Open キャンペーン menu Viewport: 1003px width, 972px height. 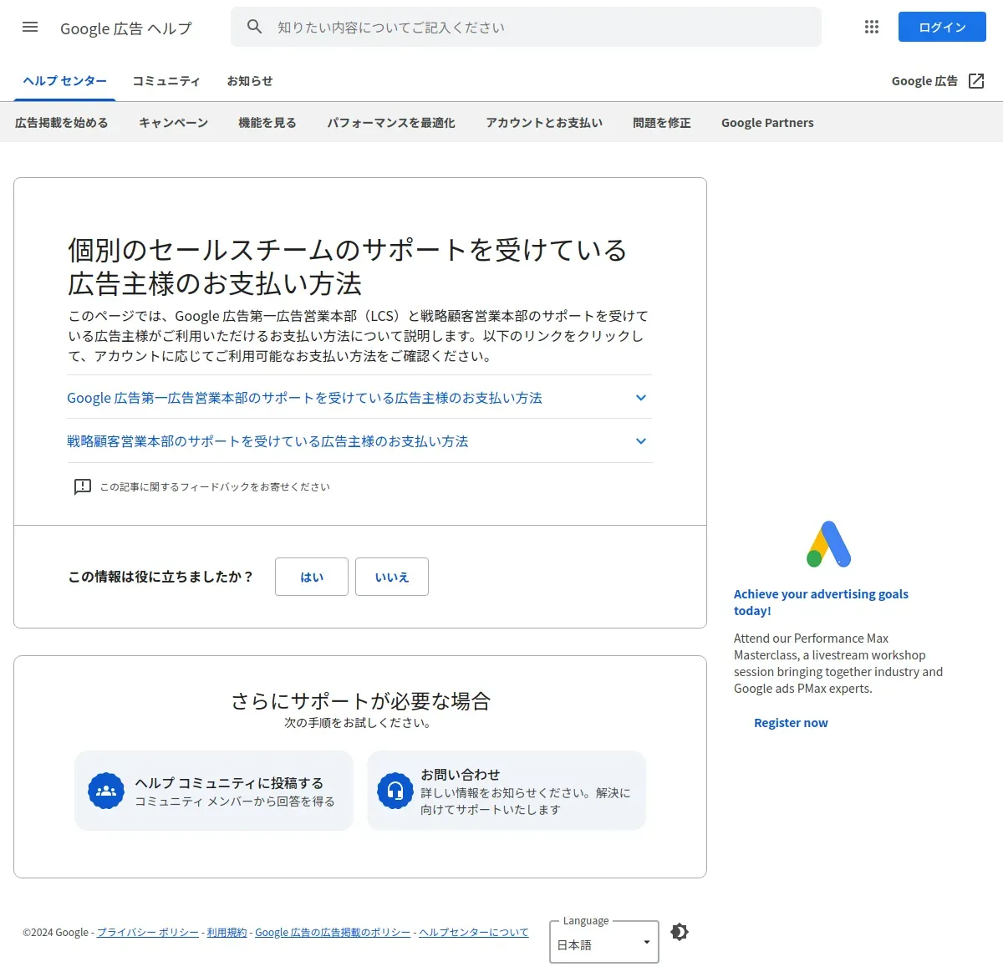[174, 123]
